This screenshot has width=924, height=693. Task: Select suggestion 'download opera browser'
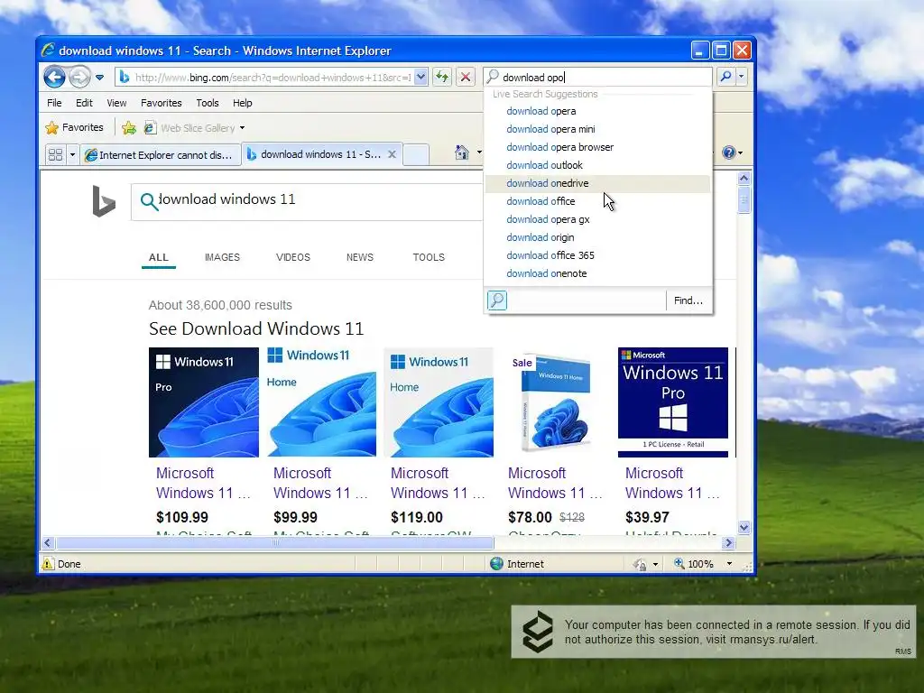click(x=597, y=147)
